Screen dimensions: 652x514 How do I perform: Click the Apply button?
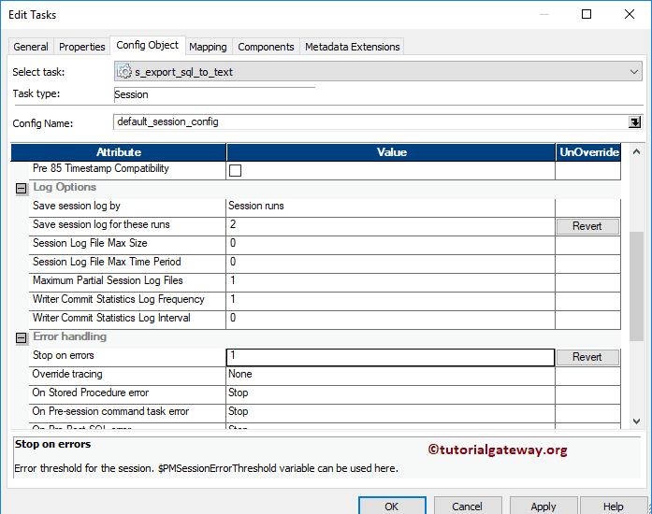(x=543, y=507)
